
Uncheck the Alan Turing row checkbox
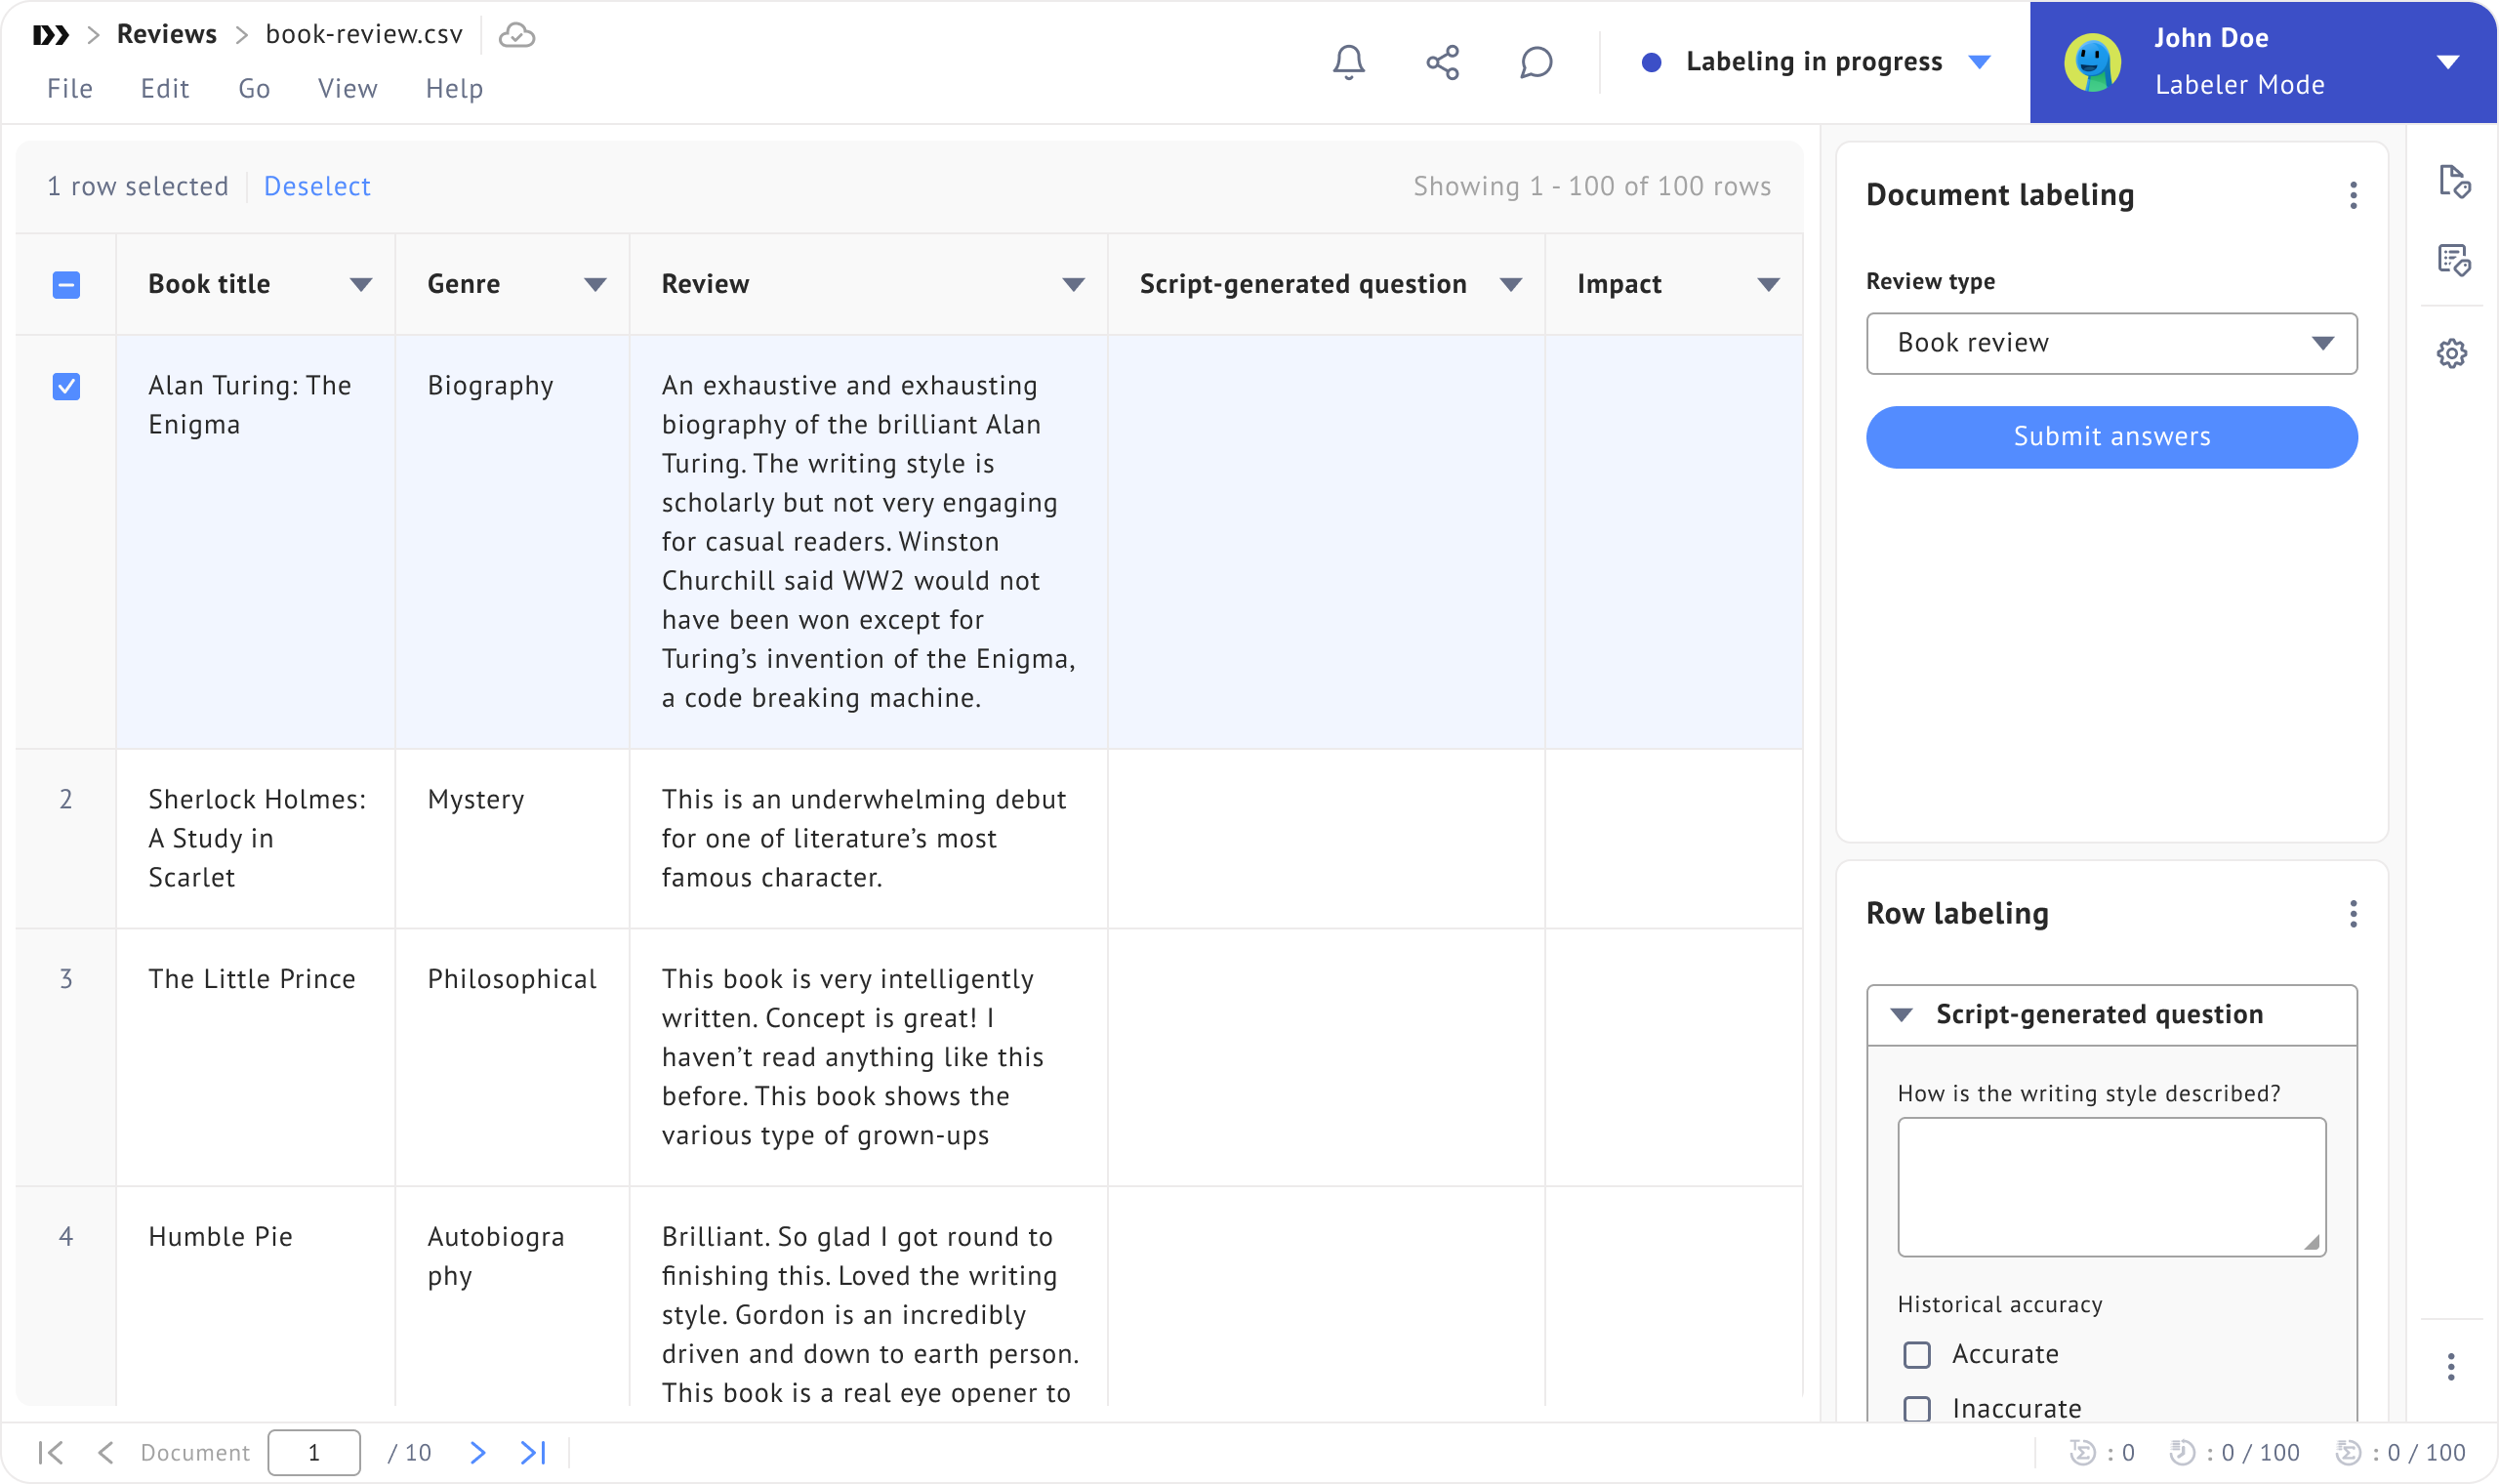[66, 386]
